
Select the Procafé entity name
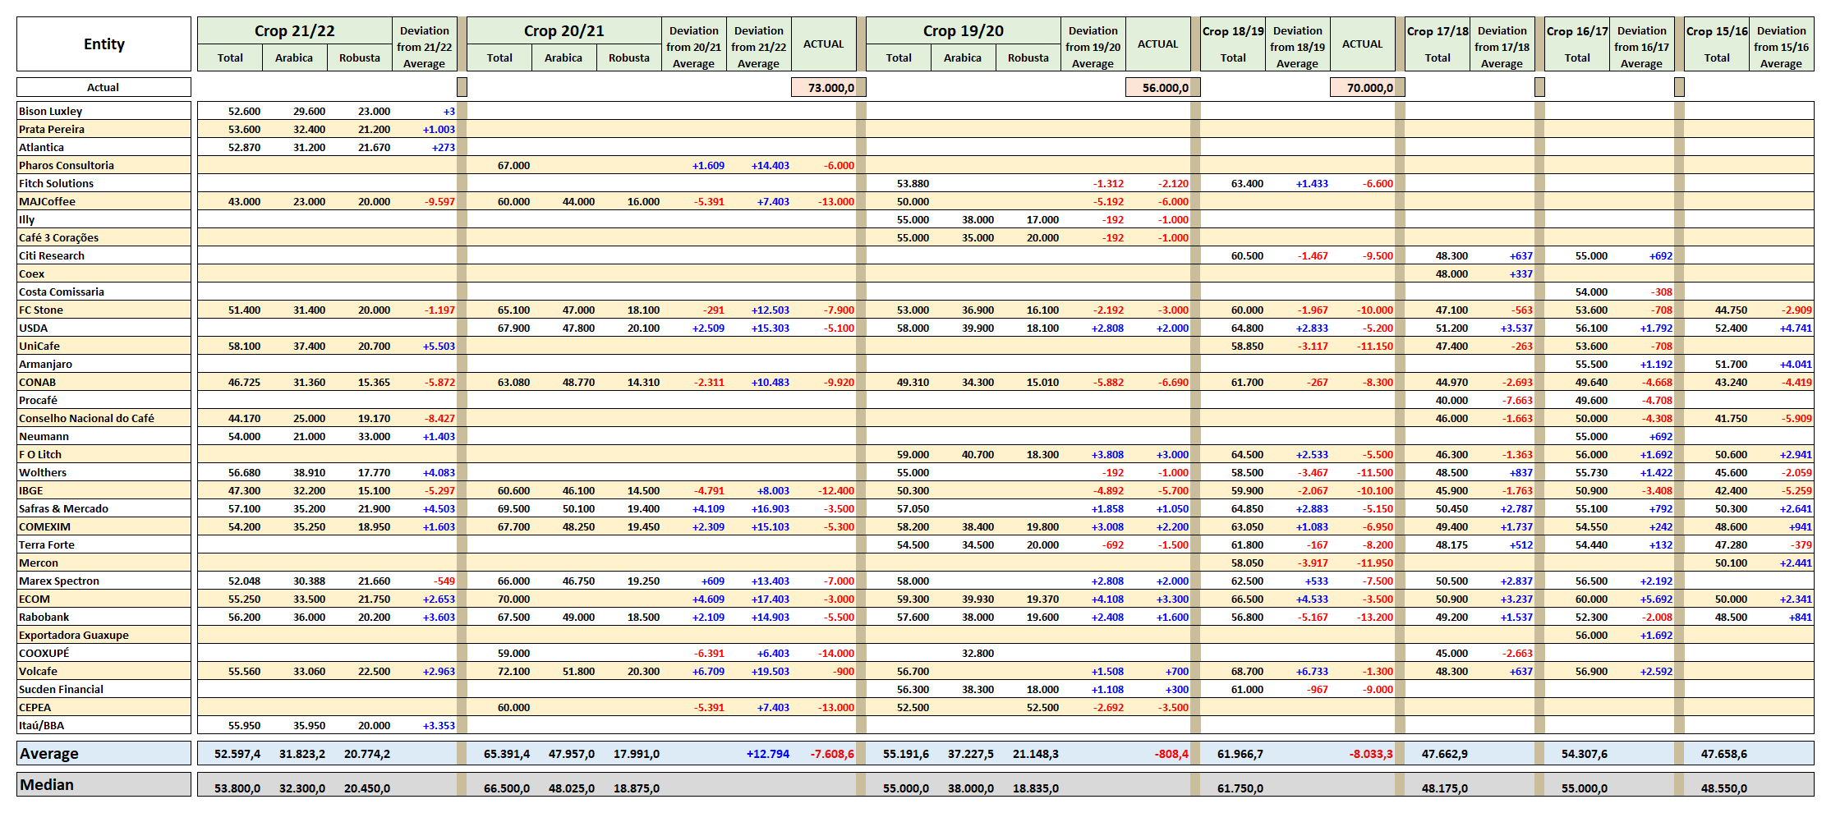[38, 400]
